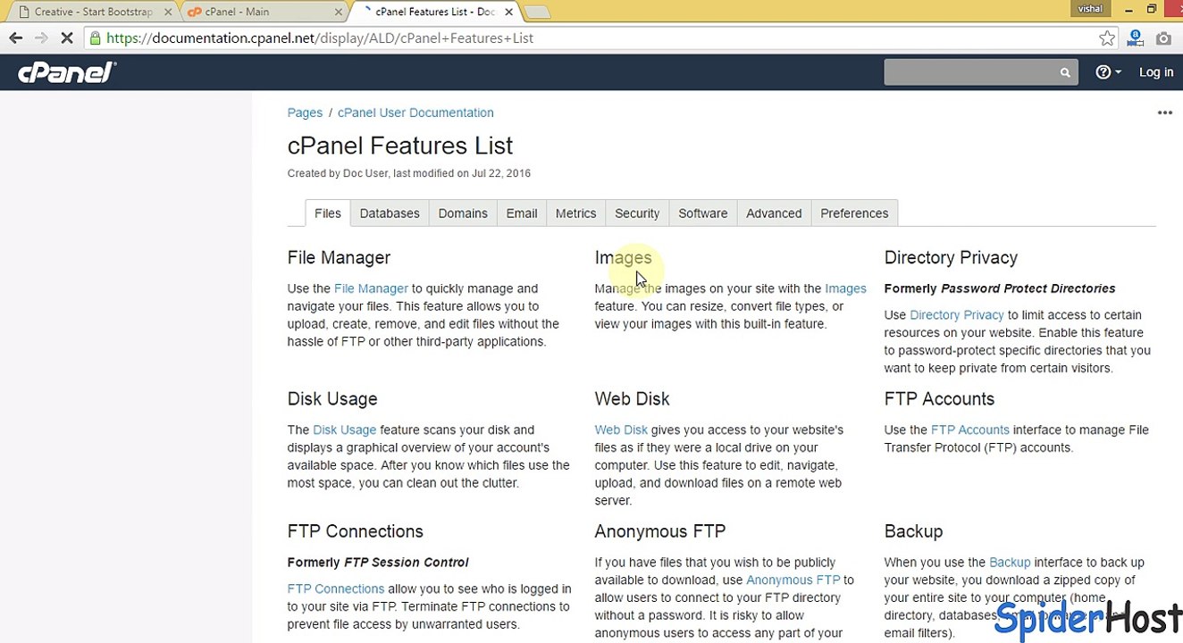Open the File Manager link
Image resolution: width=1183 pixels, height=643 pixels.
tap(371, 288)
